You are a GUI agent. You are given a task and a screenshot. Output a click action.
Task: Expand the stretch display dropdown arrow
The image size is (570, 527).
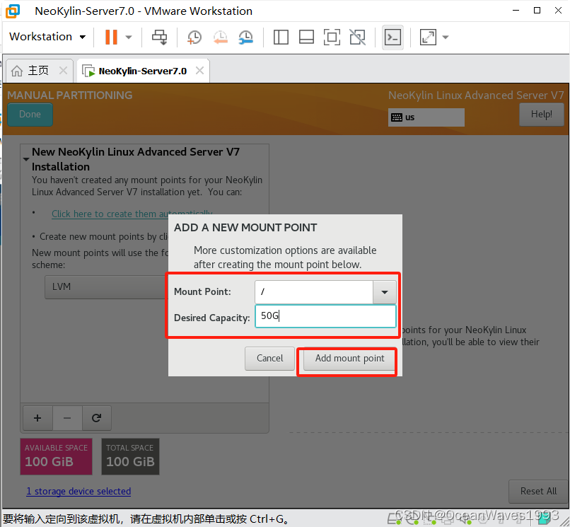point(446,37)
